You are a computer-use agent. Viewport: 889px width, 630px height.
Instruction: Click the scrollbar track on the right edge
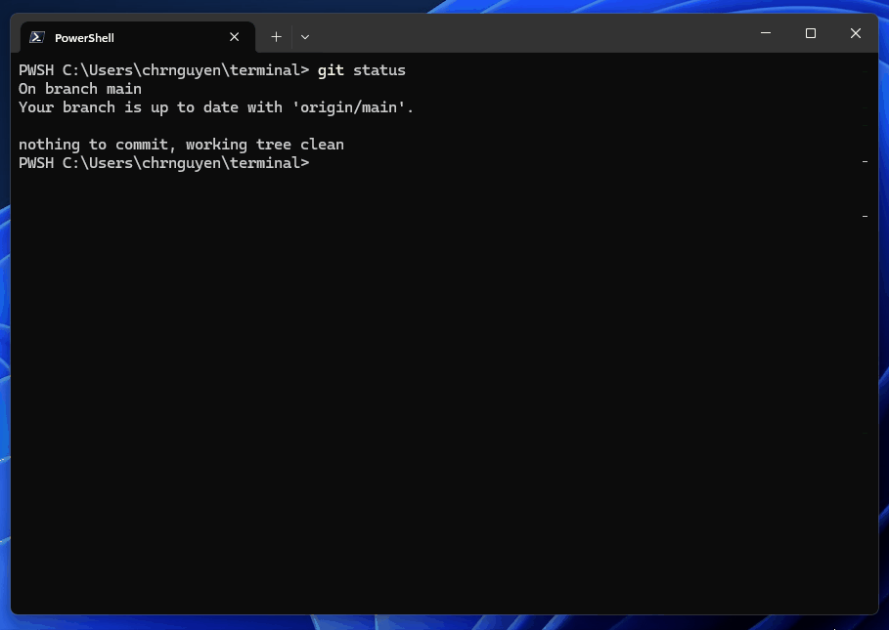[x=865, y=342]
